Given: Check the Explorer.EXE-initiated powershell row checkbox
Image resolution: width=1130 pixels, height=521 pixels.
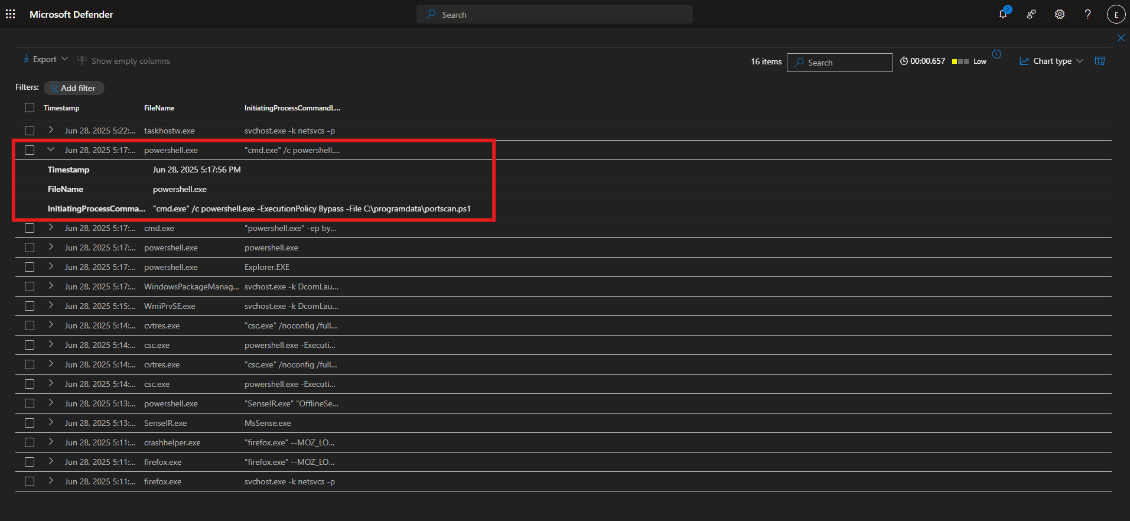Looking at the screenshot, I should click(30, 267).
